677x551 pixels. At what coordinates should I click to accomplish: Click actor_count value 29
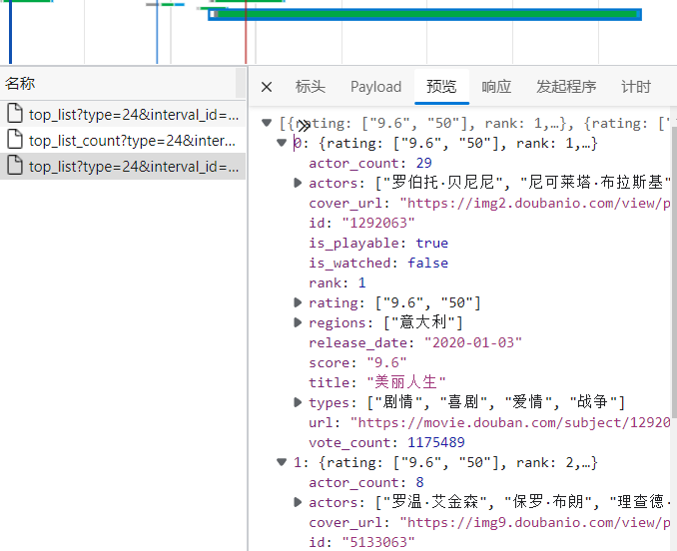point(424,163)
